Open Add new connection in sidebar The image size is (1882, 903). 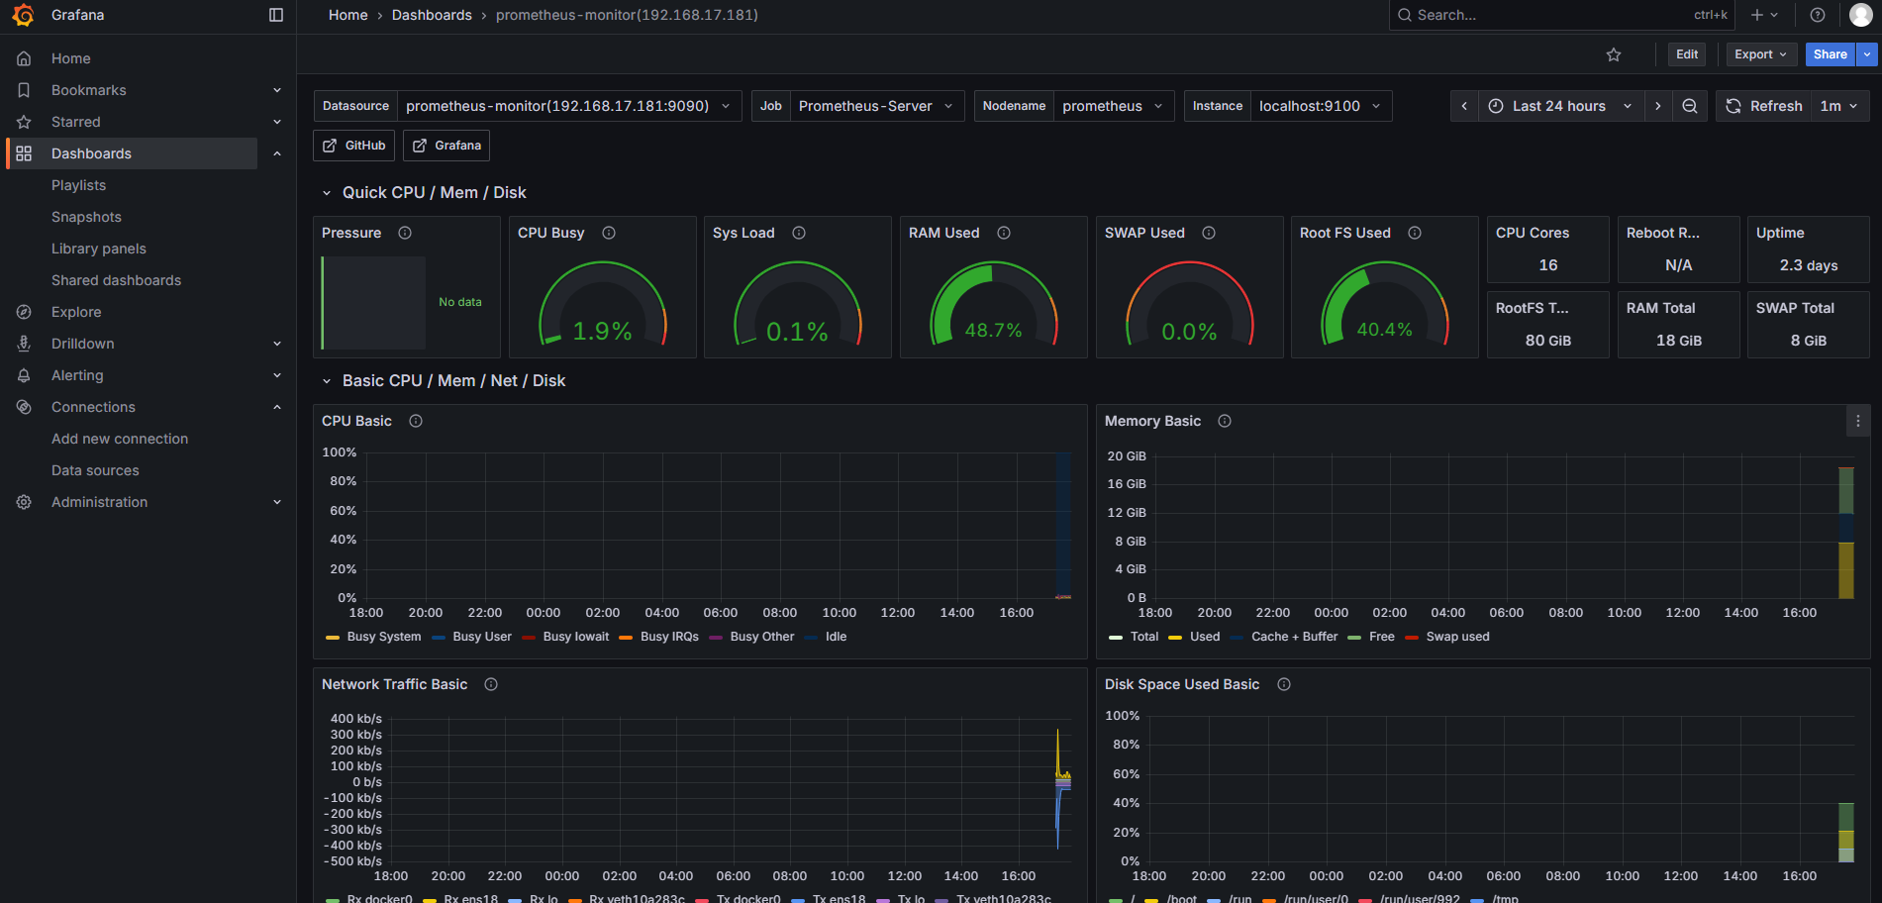[x=120, y=439]
